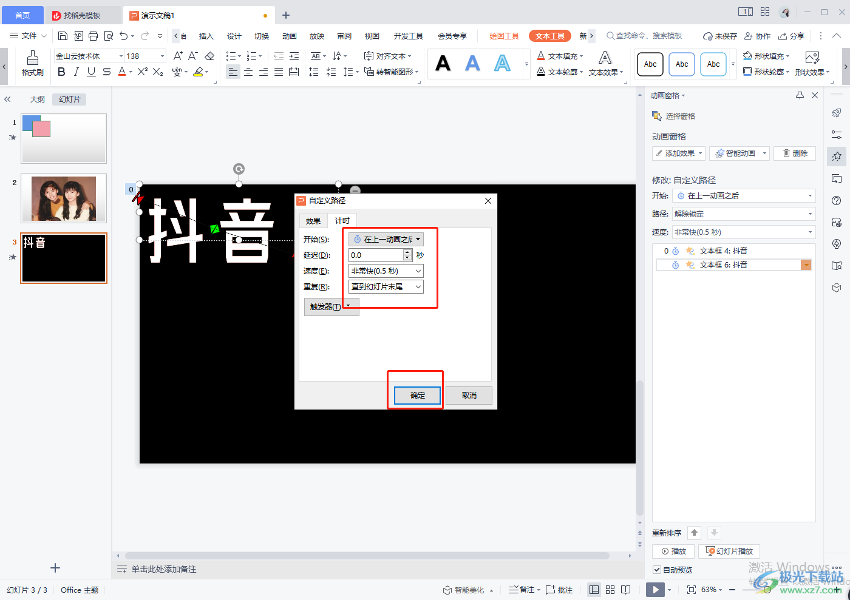Start slideshow from status bar play button

[x=655, y=590]
